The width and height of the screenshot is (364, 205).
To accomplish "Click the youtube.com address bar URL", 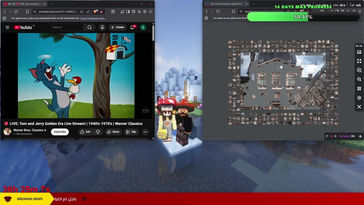I will [x=58, y=12].
